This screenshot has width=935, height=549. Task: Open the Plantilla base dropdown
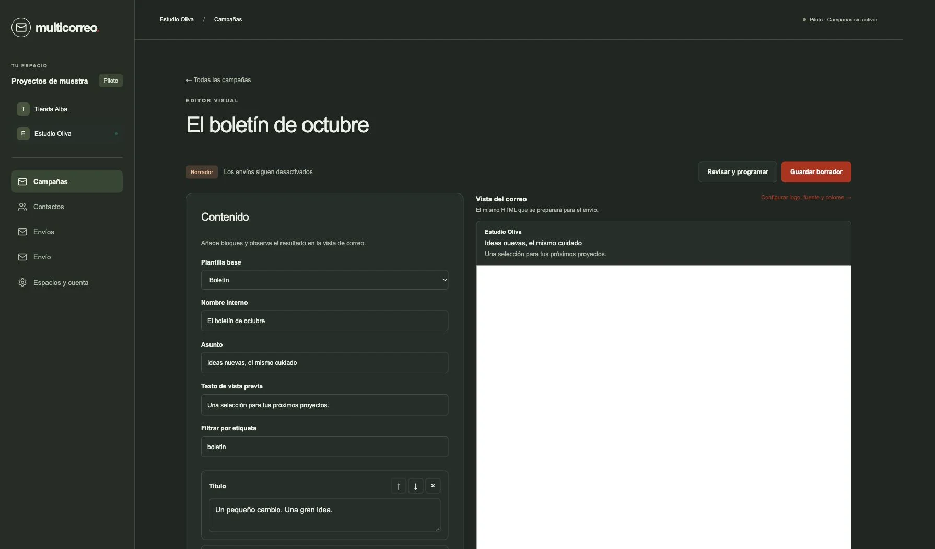[324, 280]
